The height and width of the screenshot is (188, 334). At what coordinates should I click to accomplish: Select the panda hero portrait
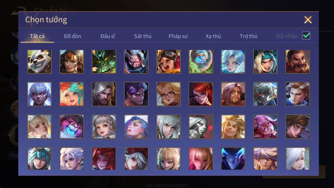(x=39, y=62)
